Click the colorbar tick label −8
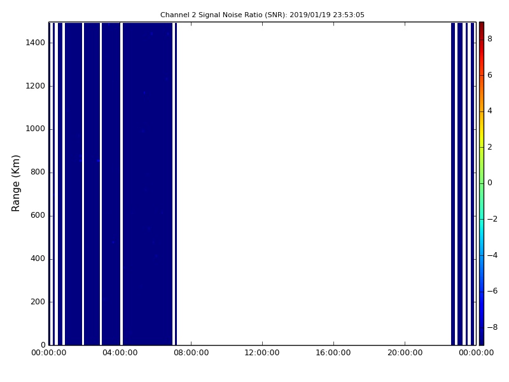509x382 pixels. (492, 327)
